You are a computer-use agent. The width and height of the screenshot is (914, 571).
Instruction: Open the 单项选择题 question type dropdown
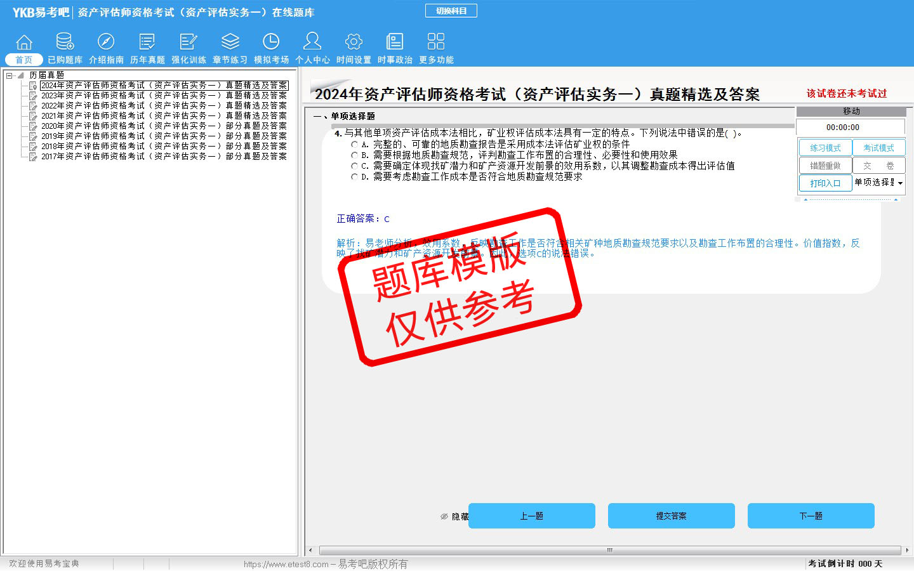900,183
